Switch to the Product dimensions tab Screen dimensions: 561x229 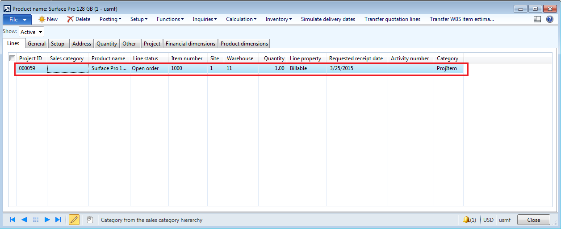[244, 44]
